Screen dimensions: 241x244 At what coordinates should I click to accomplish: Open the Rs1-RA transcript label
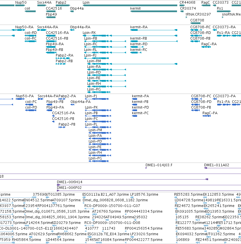click(x=223, y=33)
